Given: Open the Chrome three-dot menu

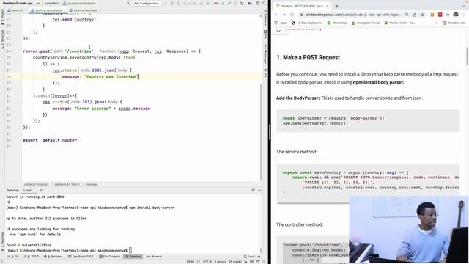Looking at the screenshot, I should click(x=465, y=15).
